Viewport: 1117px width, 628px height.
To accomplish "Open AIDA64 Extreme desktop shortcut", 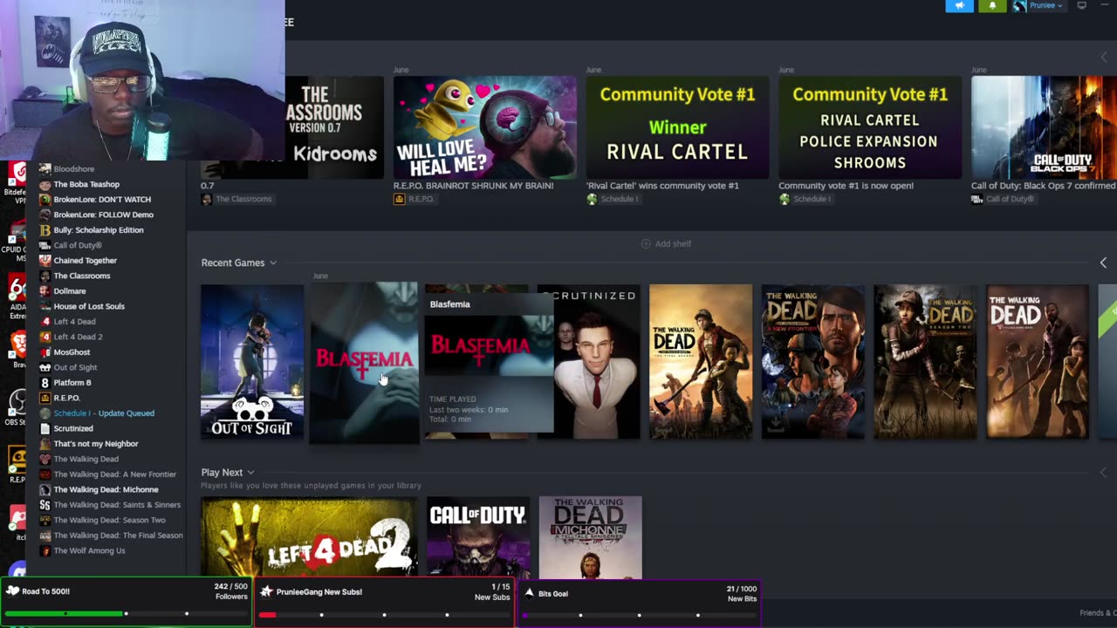I will 17,295.
